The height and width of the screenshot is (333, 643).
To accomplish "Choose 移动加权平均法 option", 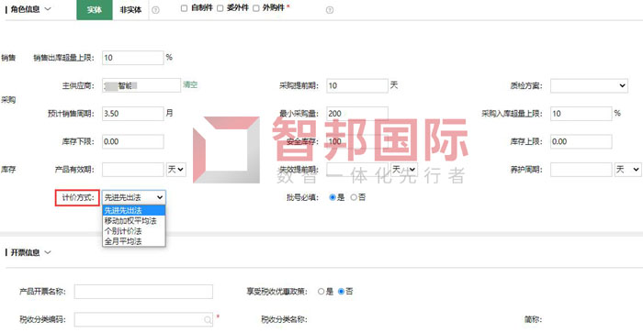I will [134, 221].
